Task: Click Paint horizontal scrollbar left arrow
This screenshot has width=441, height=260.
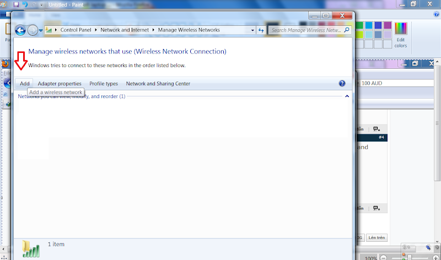Action: pyautogui.click(x=3, y=249)
